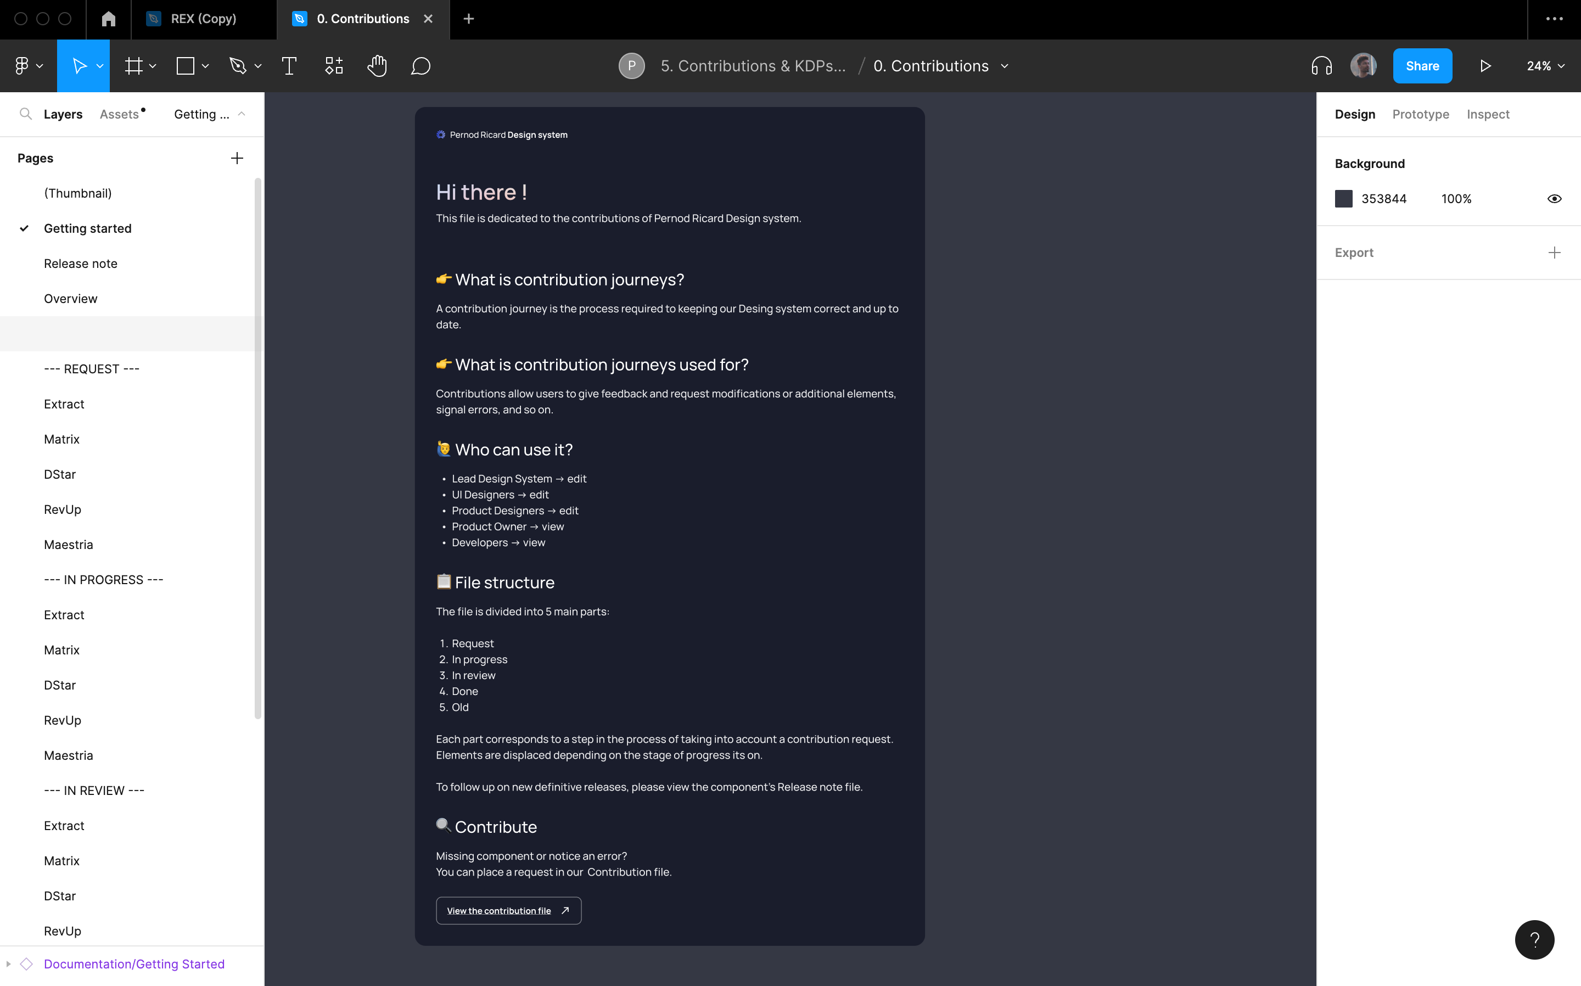Open the Resources components tool
The height and width of the screenshot is (986, 1581).
coord(334,66)
